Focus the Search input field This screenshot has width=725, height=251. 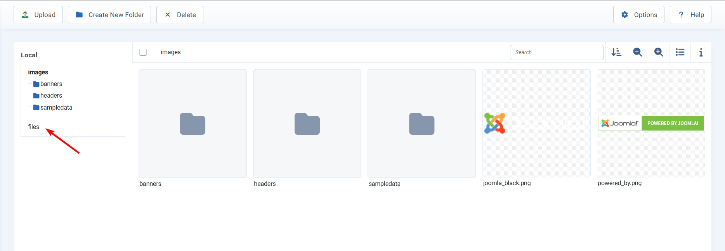point(556,52)
